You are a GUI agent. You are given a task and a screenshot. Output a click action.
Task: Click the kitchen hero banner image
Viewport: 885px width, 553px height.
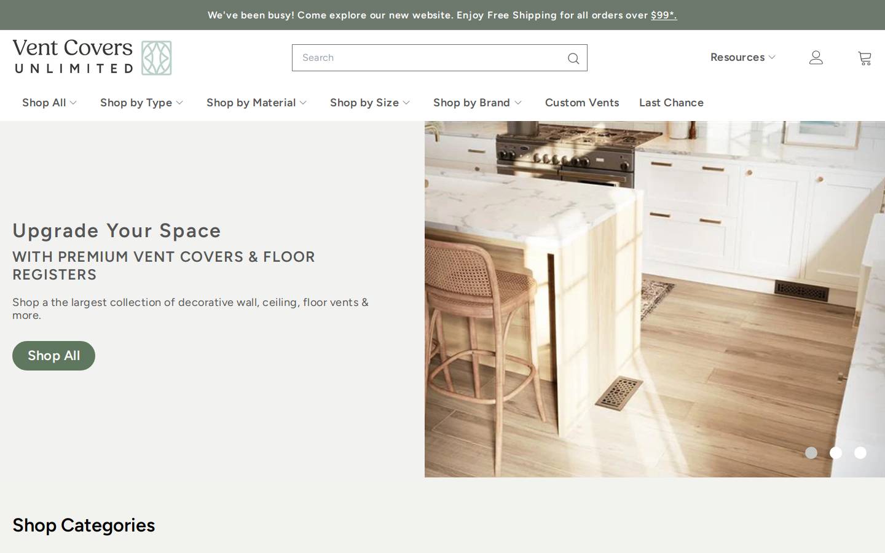[655, 299]
